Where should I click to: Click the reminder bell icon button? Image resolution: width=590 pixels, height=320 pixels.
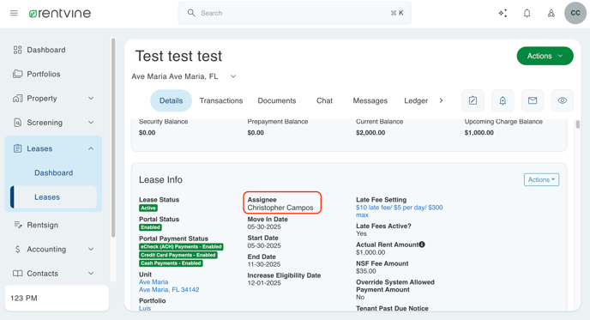coord(503,100)
